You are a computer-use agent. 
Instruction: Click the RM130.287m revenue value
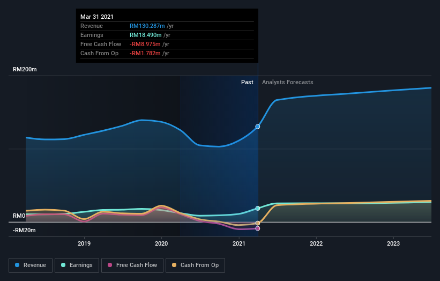[147, 26]
